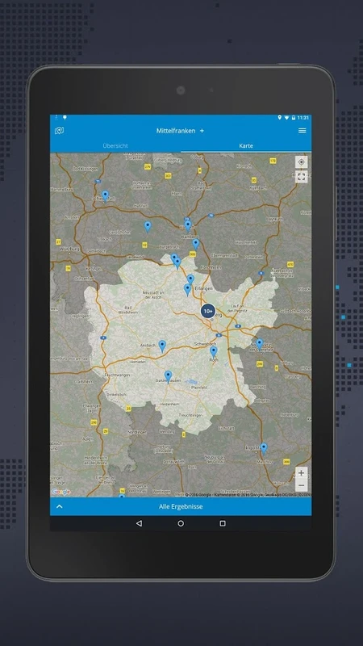Select the Karte tab
Screen dimensions: 363x646
click(246, 146)
